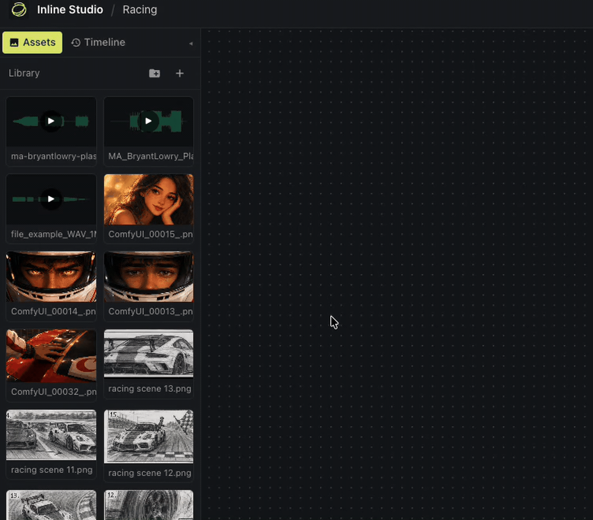Select the wheel sketch thumbnail numbered 12
Viewport: 593px width, 520px height.
pos(149,505)
